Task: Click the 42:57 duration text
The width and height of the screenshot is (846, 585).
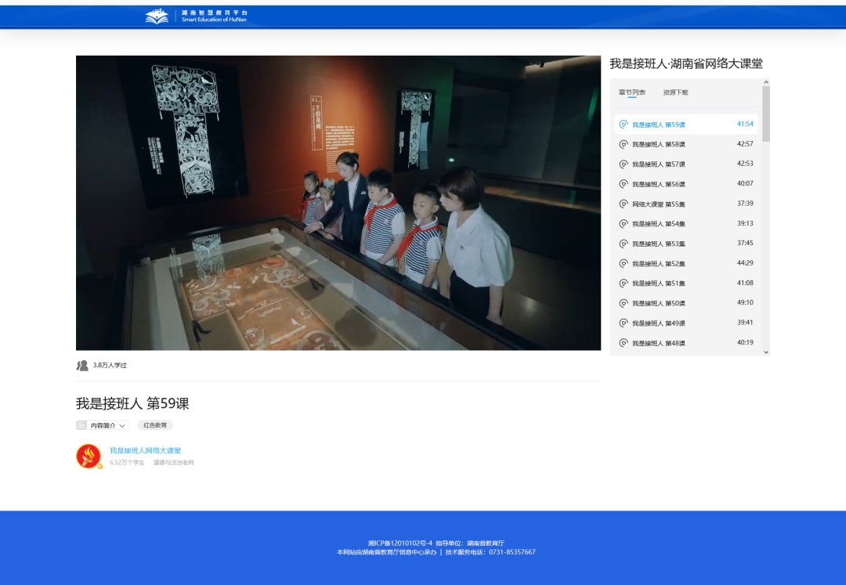Action: pos(745,144)
